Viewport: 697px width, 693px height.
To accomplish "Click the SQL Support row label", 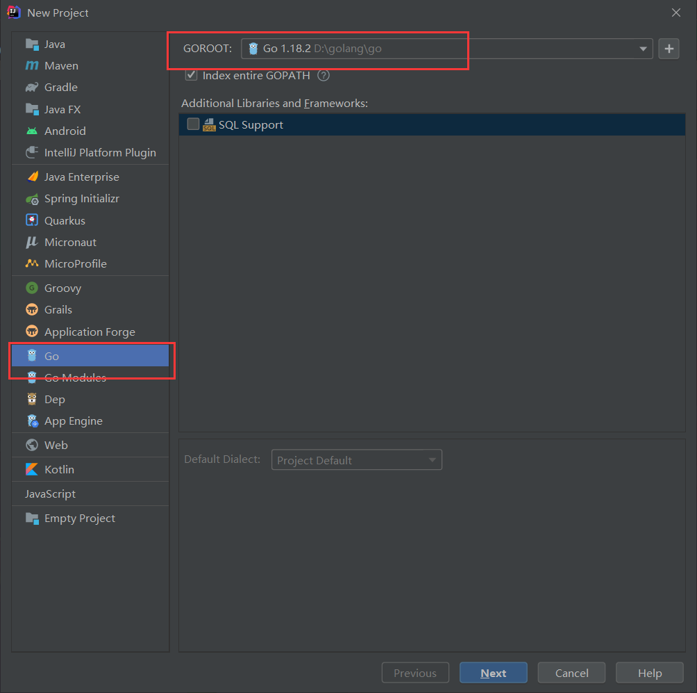I will tap(251, 125).
